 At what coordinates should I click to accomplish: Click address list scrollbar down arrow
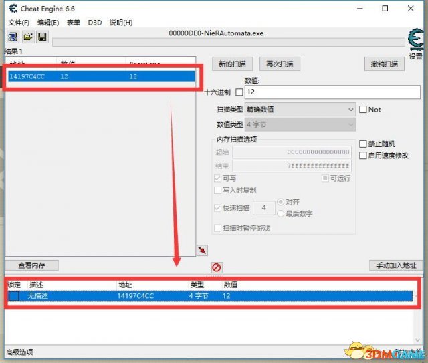(x=417, y=340)
